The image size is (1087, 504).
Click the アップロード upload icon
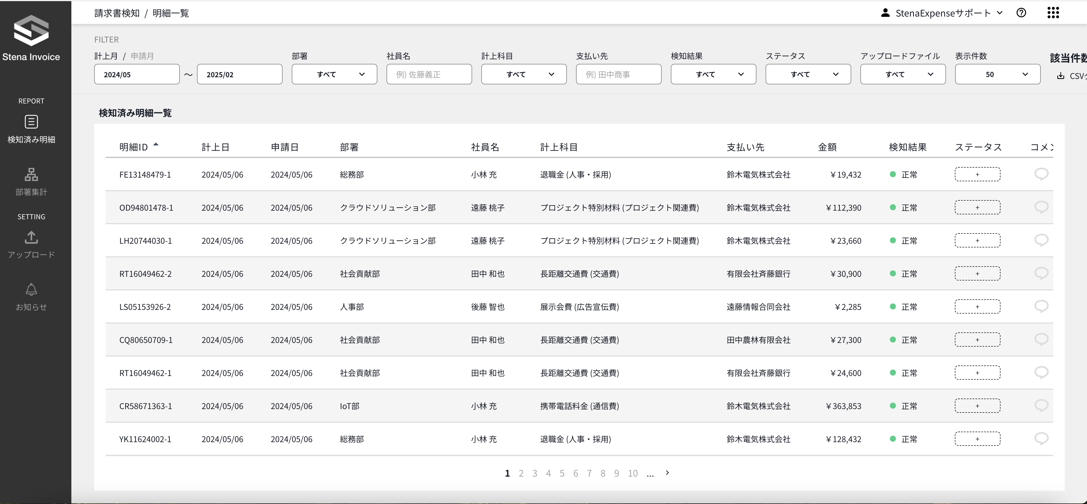(x=31, y=237)
